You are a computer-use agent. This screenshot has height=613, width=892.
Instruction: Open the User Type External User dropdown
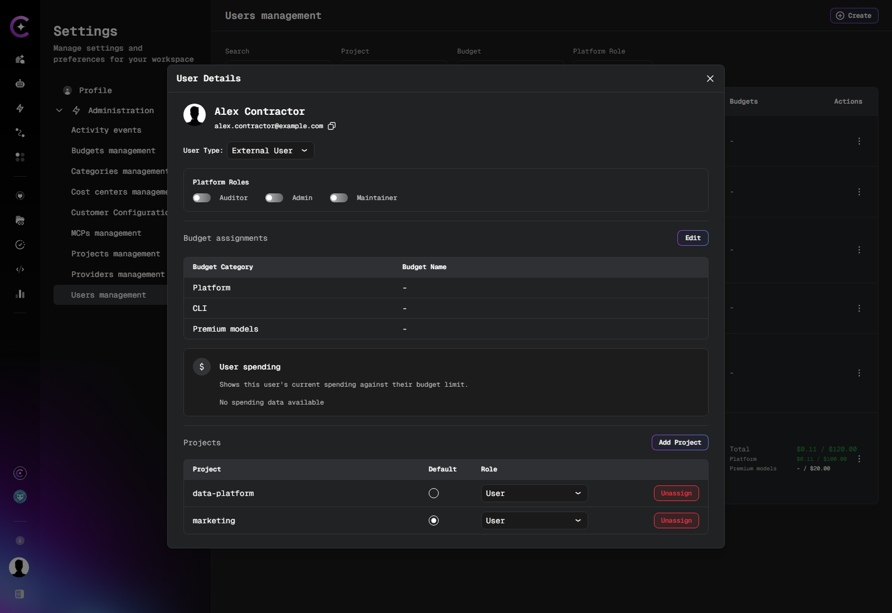[x=270, y=150]
